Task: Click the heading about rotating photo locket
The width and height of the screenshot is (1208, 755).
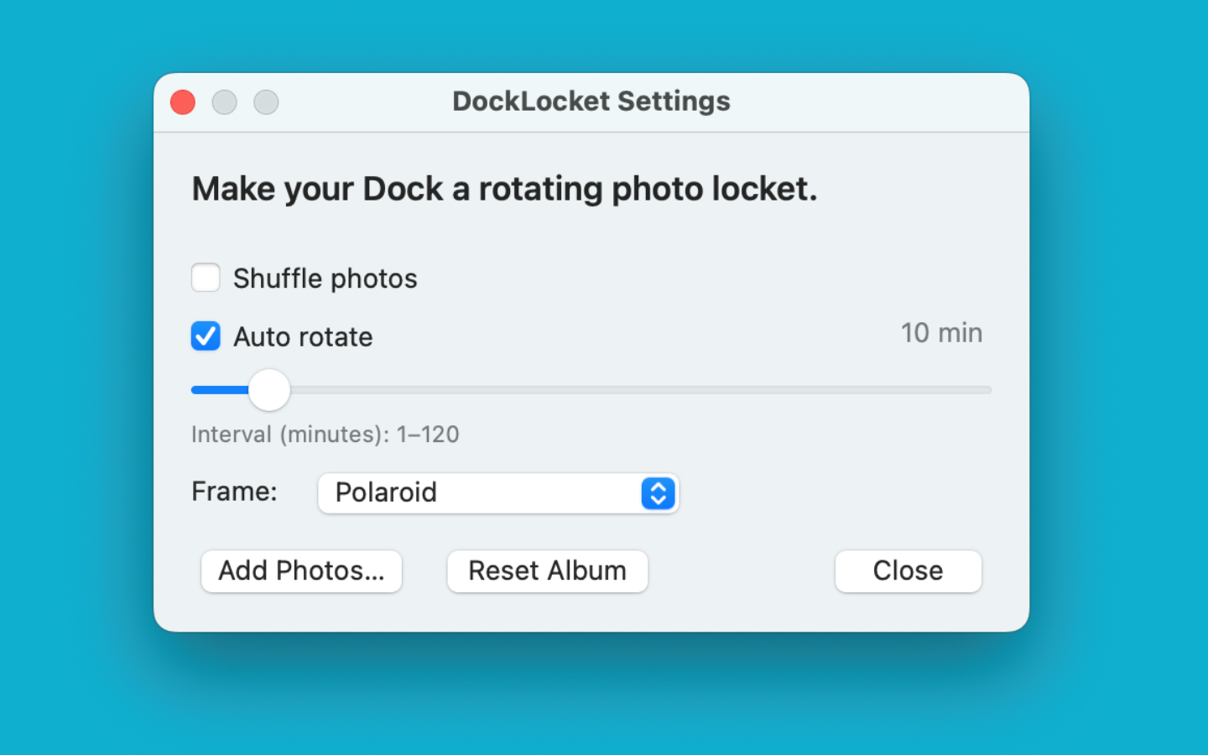Action: click(504, 189)
